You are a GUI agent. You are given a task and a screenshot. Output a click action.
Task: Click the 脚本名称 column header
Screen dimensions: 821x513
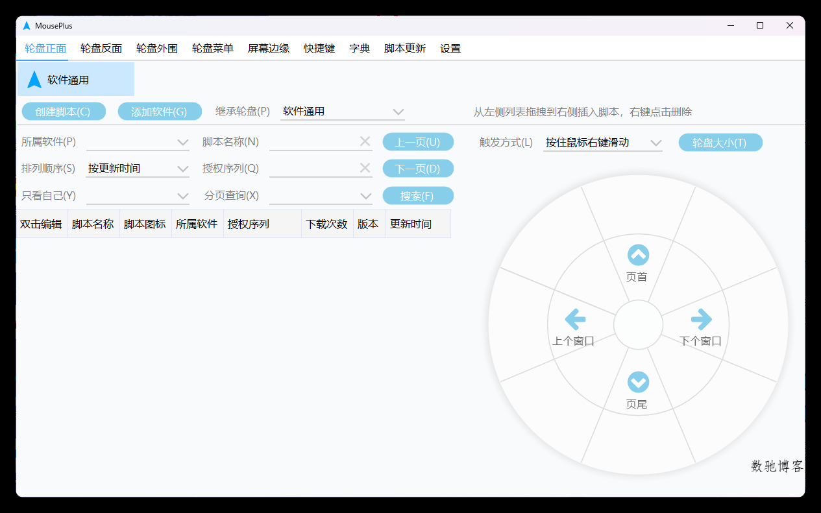[93, 224]
